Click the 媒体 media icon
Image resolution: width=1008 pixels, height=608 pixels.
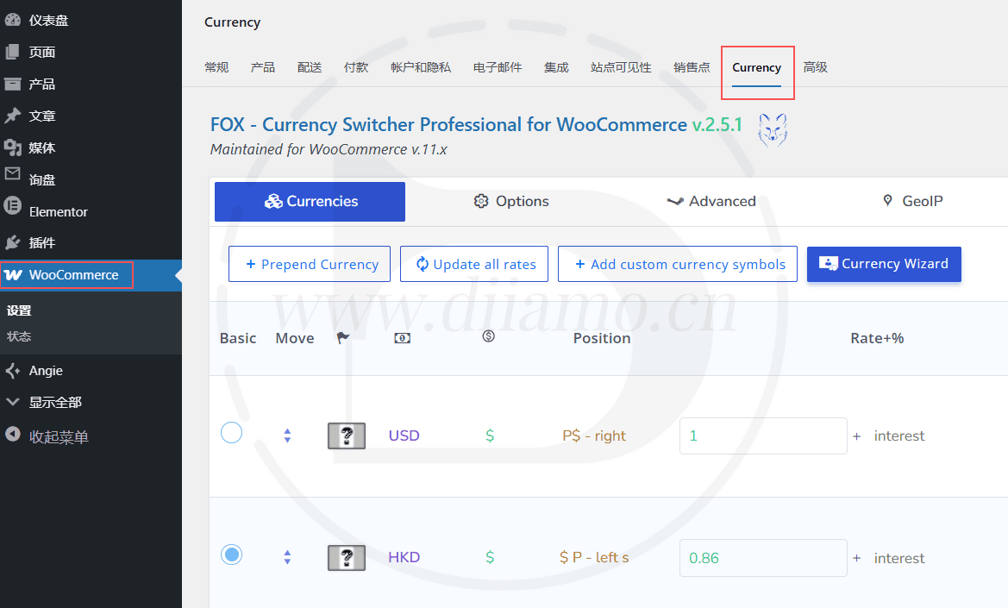click(x=12, y=147)
